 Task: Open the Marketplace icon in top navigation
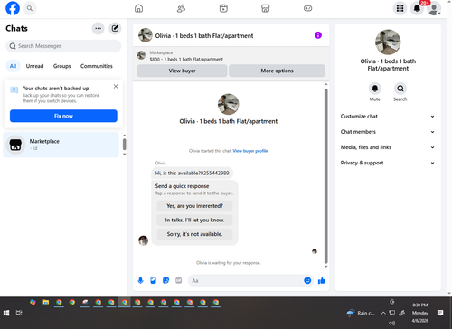(266, 8)
